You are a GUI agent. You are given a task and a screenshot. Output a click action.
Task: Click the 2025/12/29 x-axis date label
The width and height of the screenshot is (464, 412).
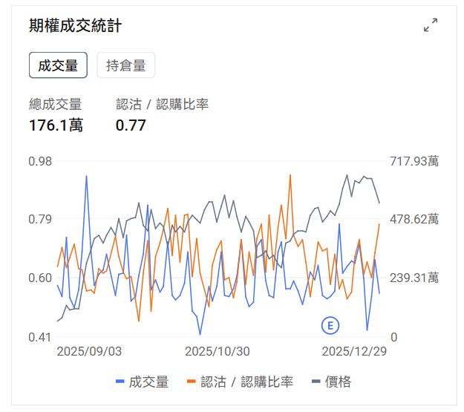[353, 351]
